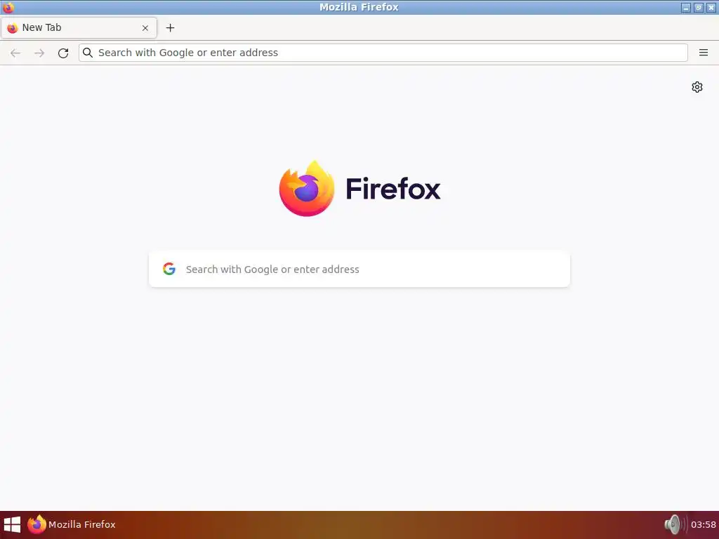Minimize the Mozilla Firefox window
The width and height of the screenshot is (719, 539).
point(686,7)
